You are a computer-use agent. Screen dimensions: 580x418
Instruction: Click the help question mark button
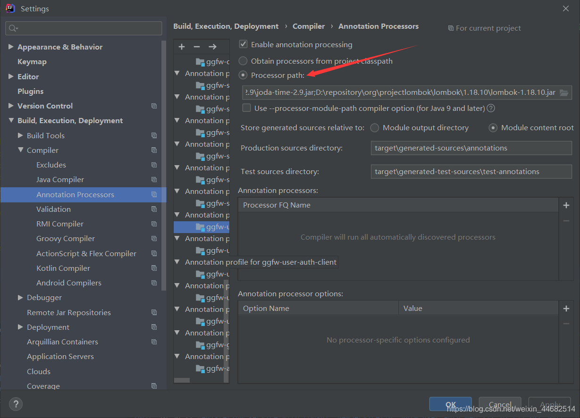click(x=16, y=404)
